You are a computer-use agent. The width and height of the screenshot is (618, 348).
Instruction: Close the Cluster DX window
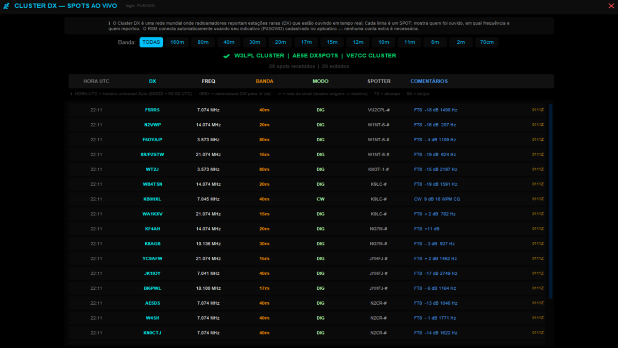tap(611, 6)
